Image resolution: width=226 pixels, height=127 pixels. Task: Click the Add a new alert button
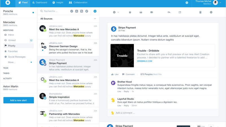click(19, 100)
